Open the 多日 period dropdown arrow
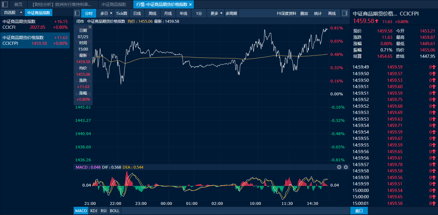 point(111,13)
